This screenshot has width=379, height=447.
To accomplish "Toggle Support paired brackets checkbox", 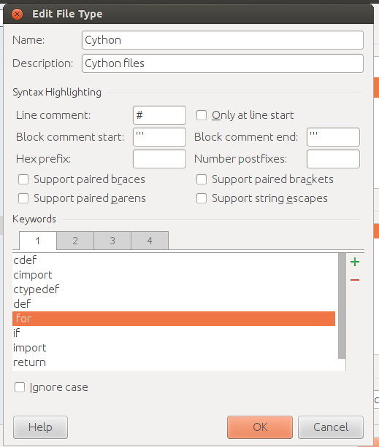I will [202, 179].
